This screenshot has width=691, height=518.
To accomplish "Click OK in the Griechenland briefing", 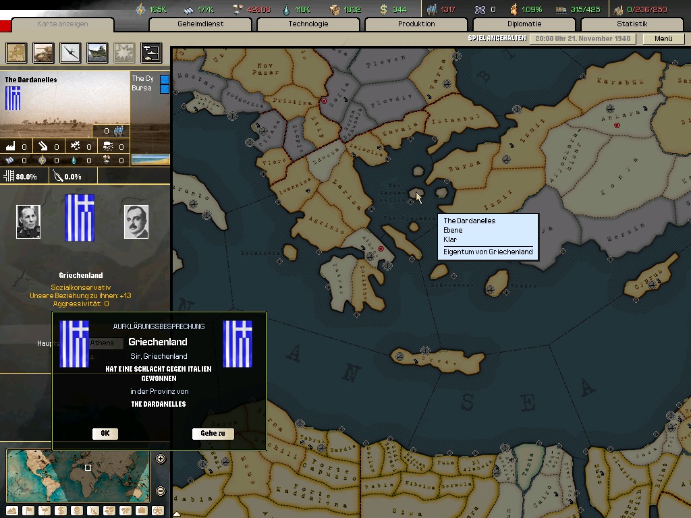I will pyautogui.click(x=105, y=434).
